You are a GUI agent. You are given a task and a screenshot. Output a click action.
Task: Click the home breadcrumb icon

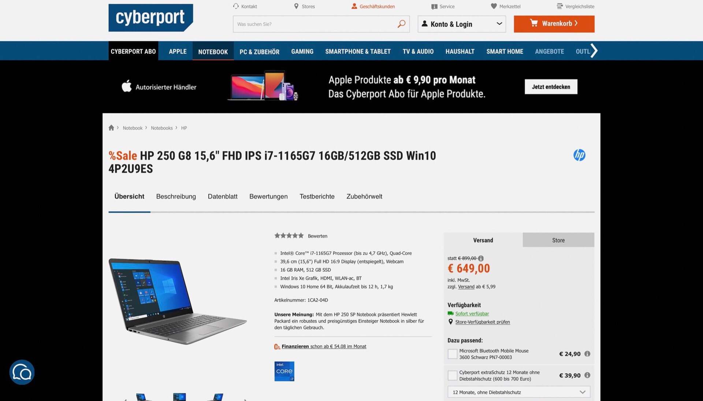(111, 128)
